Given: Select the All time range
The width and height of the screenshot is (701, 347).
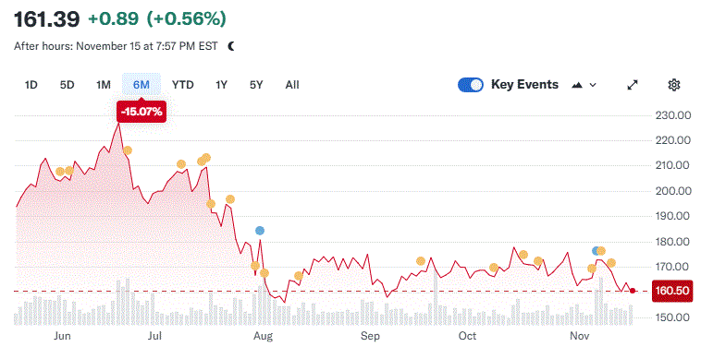Looking at the screenshot, I should (x=292, y=85).
